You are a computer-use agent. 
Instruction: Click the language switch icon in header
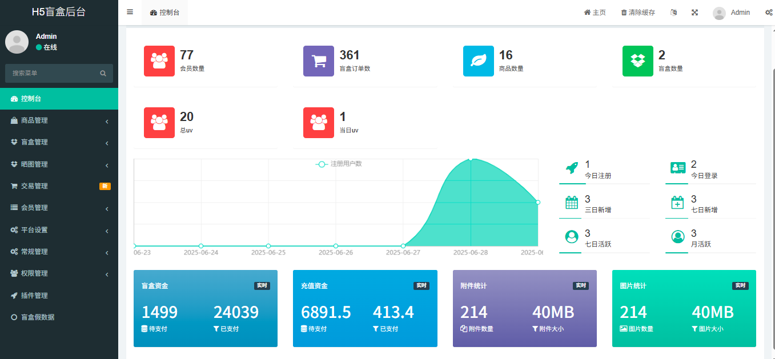click(673, 13)
